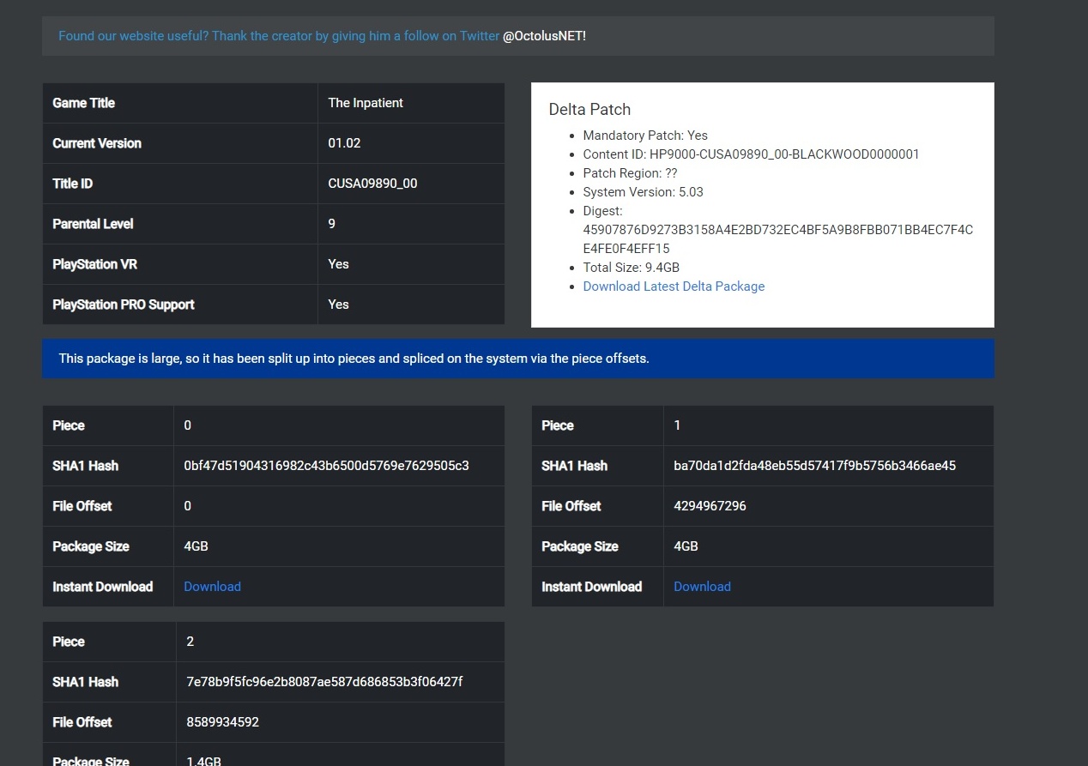Click the 'Game Title' label cell
1088x766 pixels.
tap(180, 103)
